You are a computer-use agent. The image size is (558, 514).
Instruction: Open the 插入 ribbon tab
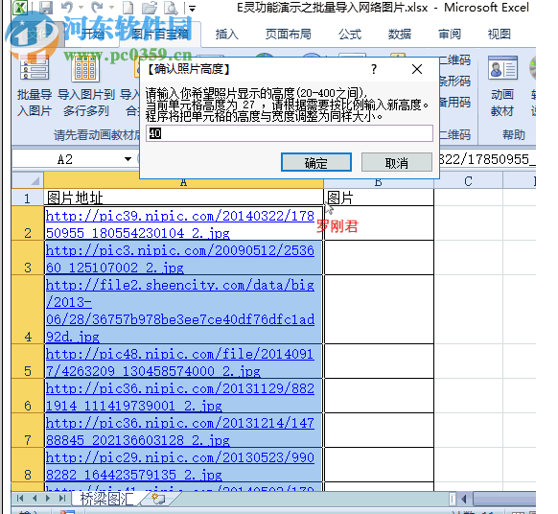pyautogui.click(x=226, y=35)
